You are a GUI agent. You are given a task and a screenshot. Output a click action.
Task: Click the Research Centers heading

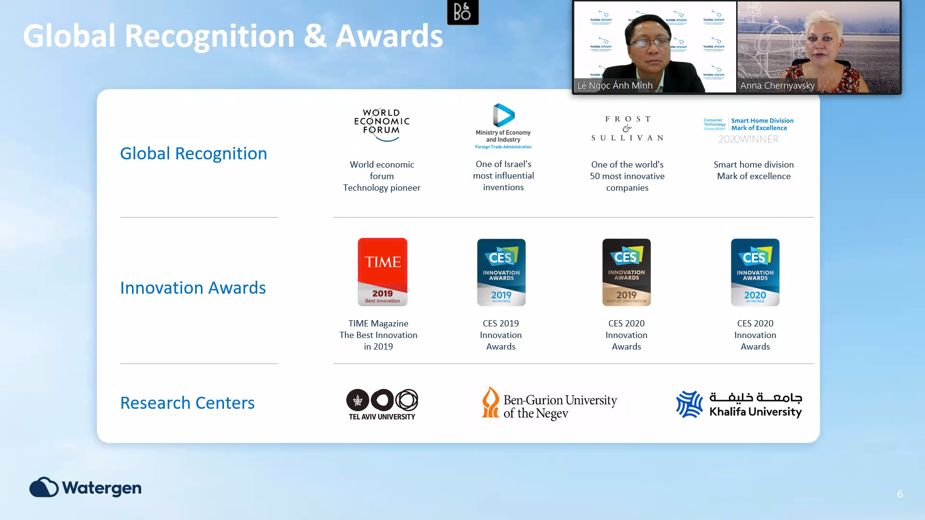pos(187,403)
